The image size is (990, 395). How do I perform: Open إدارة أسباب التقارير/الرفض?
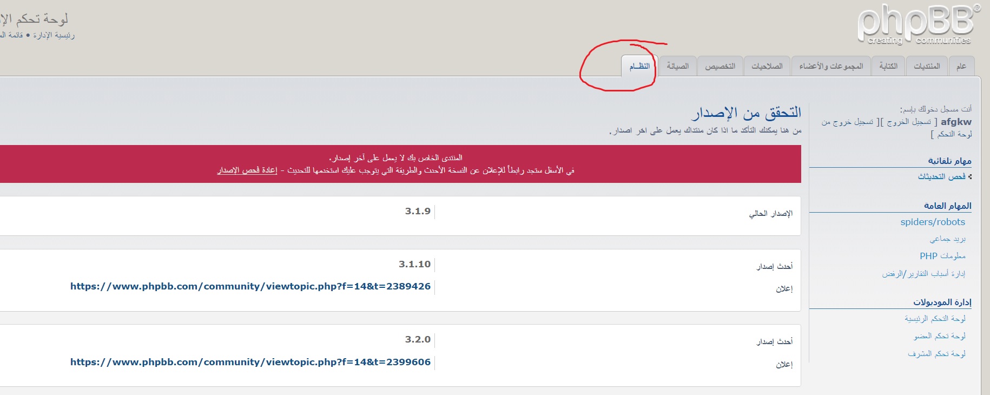[x=923, y=274]
